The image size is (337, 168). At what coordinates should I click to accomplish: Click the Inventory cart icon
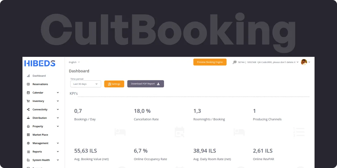tap(28, 101)
